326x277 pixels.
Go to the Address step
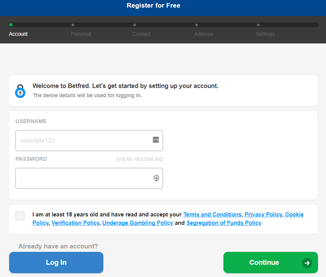(204, 34)
